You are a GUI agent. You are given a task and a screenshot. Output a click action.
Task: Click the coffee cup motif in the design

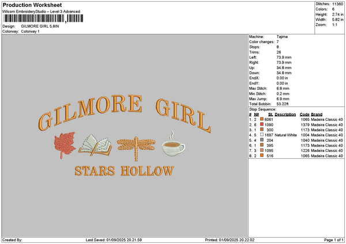174,144
